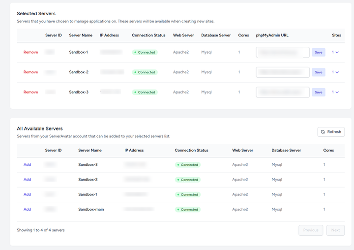Expand the Sites dropdown for Sandbox-1
The height and width of the screenshot is (250, 354).
click(x=336, y=52)
